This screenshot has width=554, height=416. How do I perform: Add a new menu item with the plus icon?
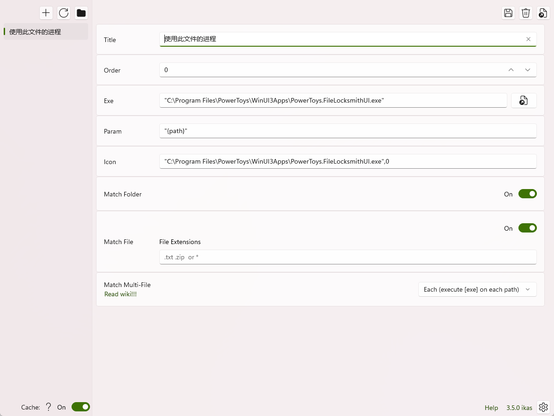[46, 13]
